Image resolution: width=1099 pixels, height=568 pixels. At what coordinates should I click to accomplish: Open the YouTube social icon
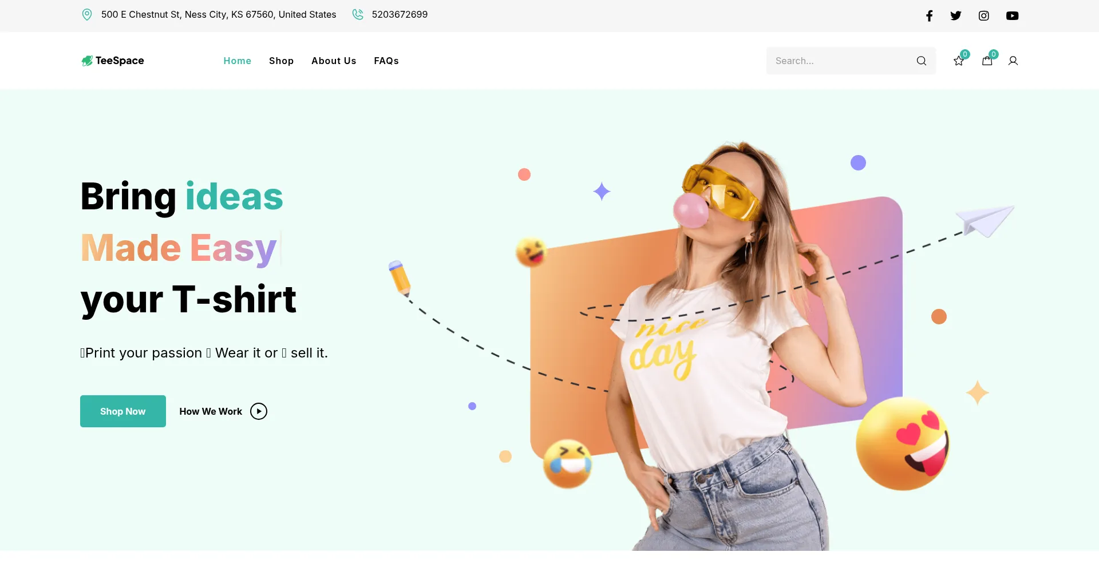pyautogui.click(x=1013, y=15)
